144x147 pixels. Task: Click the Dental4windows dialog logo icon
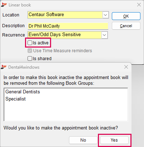[4, 67]
